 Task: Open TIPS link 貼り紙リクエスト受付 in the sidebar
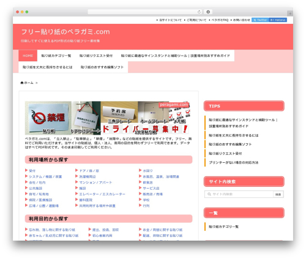[x=225, y=154]
